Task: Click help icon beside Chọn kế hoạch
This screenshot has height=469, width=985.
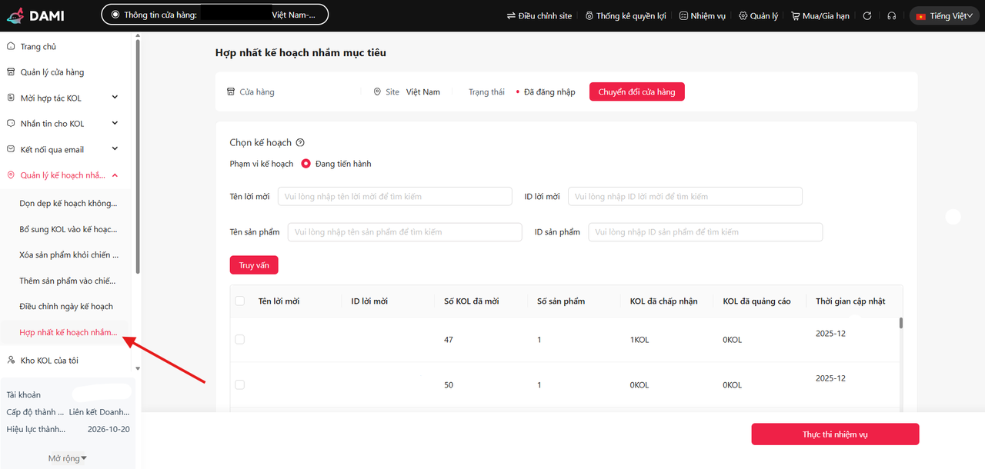Action: coord(300,142)
